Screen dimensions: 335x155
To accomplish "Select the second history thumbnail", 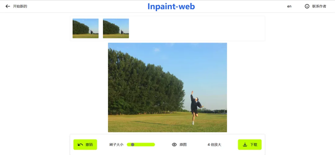I will [x=116, y=28].
